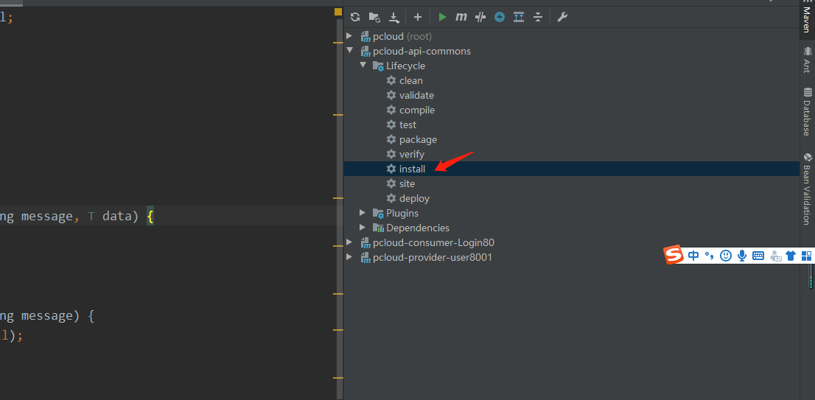
Task: Expand the Plugins node
Action: (363, 212)
